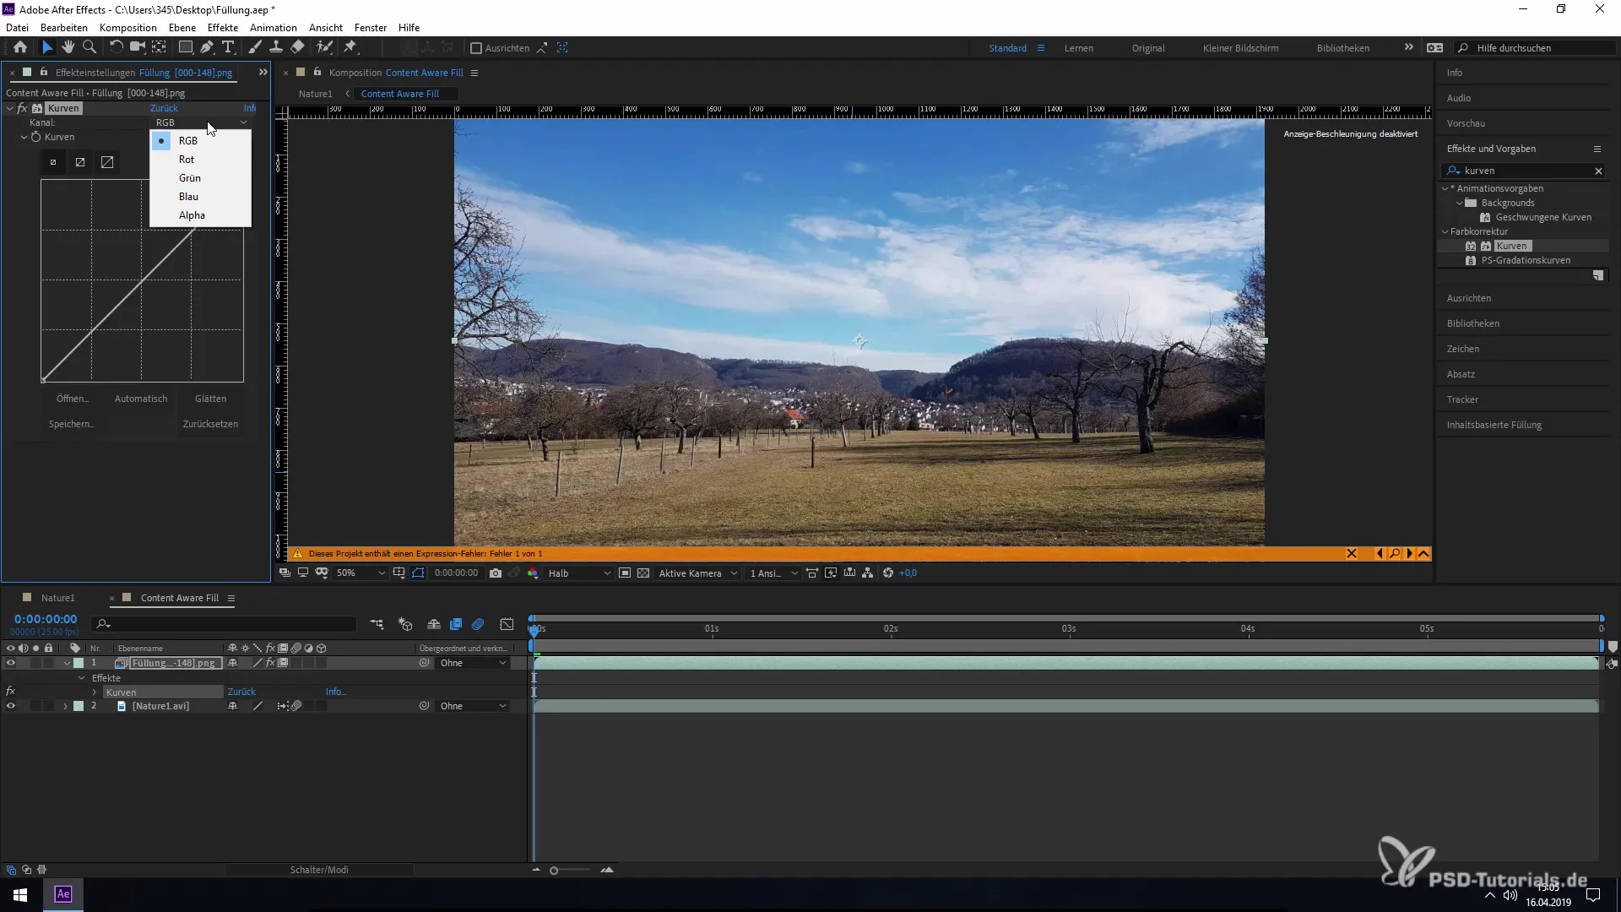Click the Home icon in the toolbar
The image size is (1621, 912).
20,47
